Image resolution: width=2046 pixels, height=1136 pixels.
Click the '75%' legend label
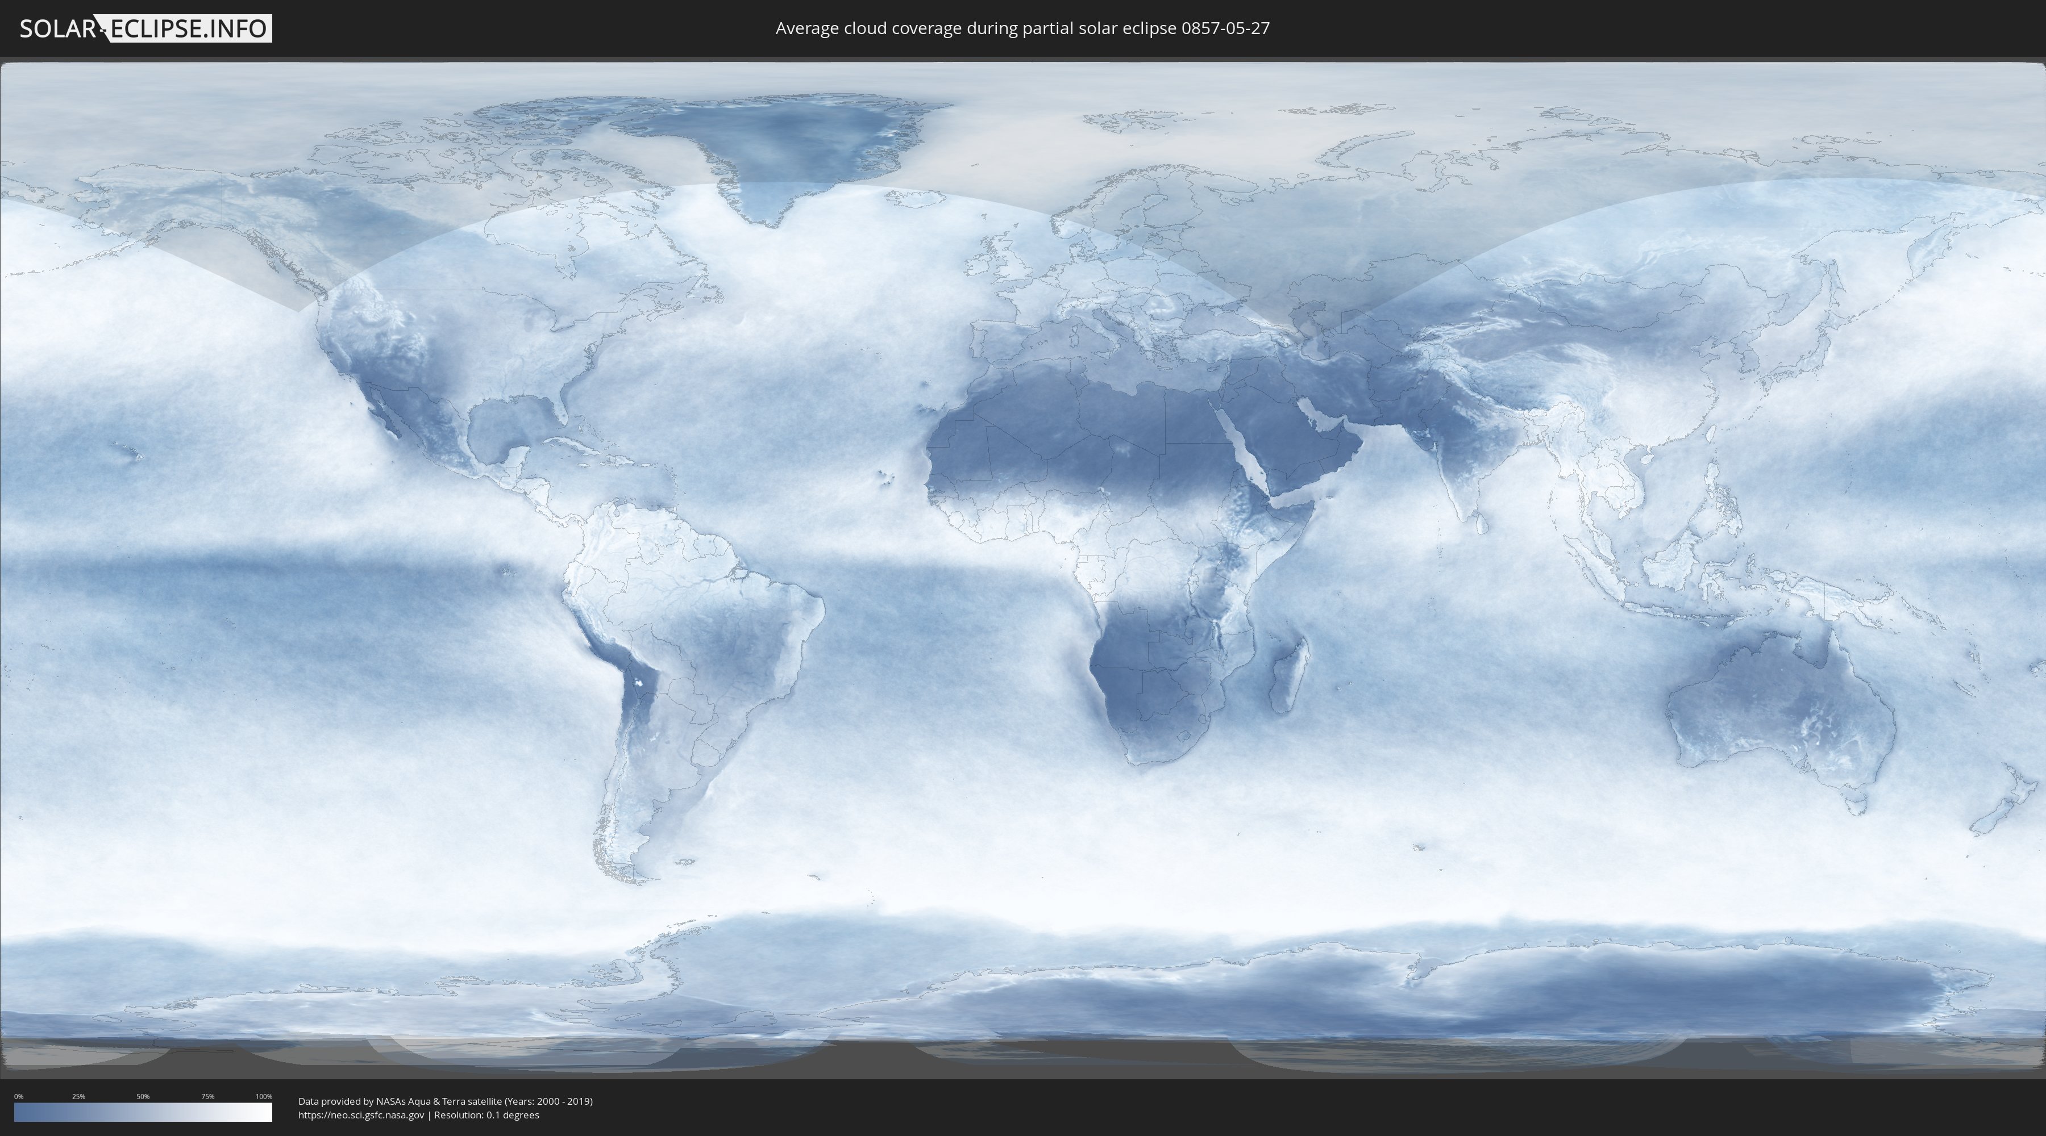tap(207, 1096)
